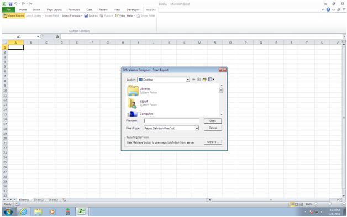Open the Customize Quick Access Toolbar arrow
Image resolution: width=347 pixels, height=217 pixels.
pos(31,4)
